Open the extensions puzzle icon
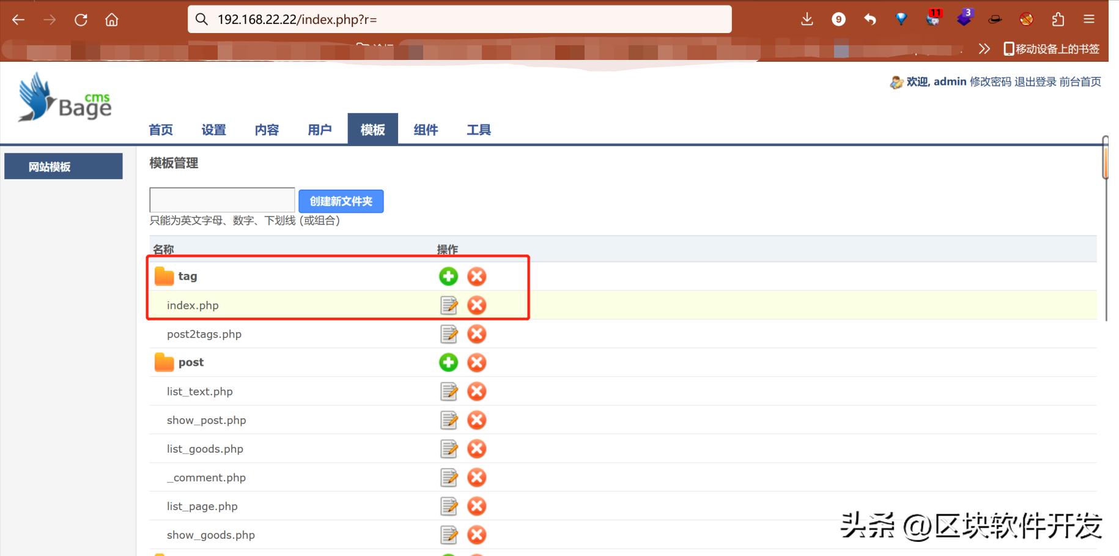The width and height of the screenshot is (1119, 556). 1058,19
